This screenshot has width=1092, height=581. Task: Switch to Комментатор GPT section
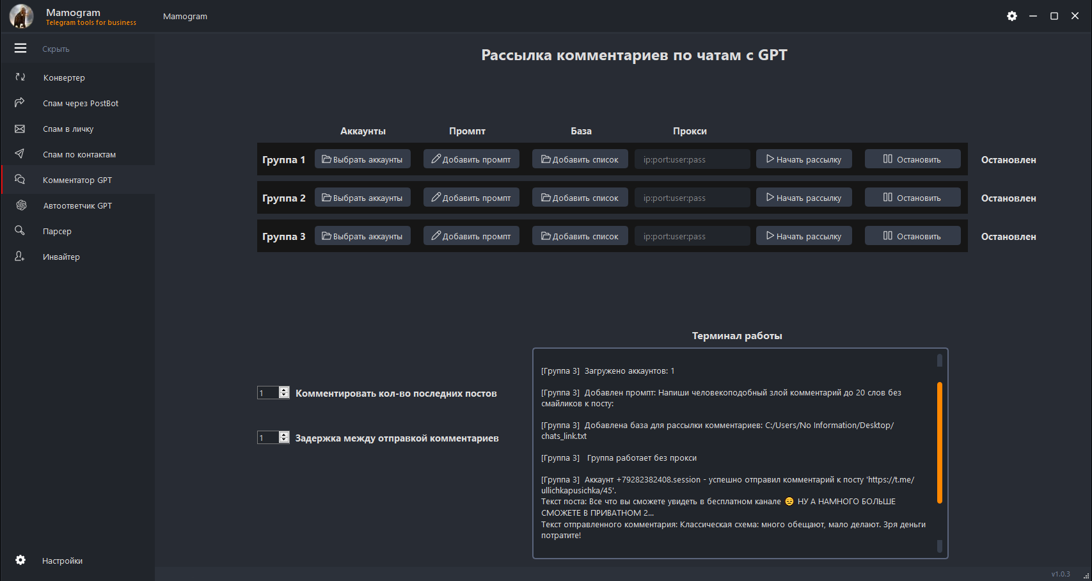(77, 180)
